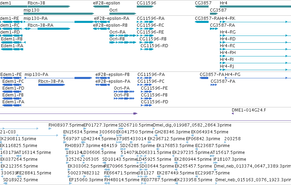Image resolution: width=291 pixels, height=185 pixels.
Task: Open transcript eIF2B-epsilon-RA
Action: [111, 18]
